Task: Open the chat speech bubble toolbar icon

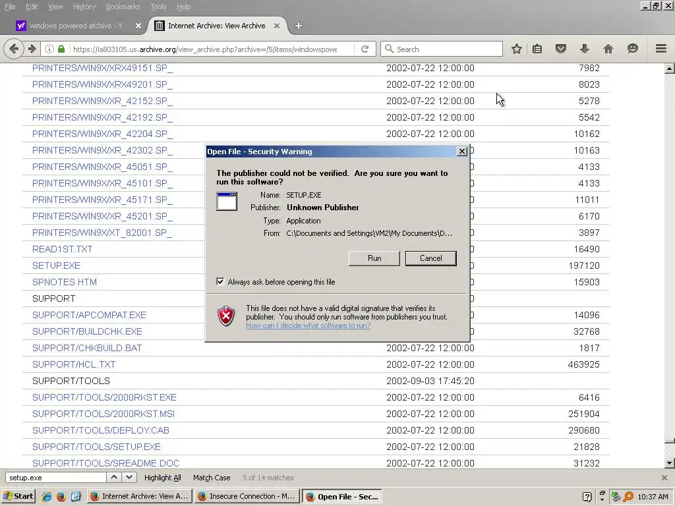Action: click(x=632, y=49)
